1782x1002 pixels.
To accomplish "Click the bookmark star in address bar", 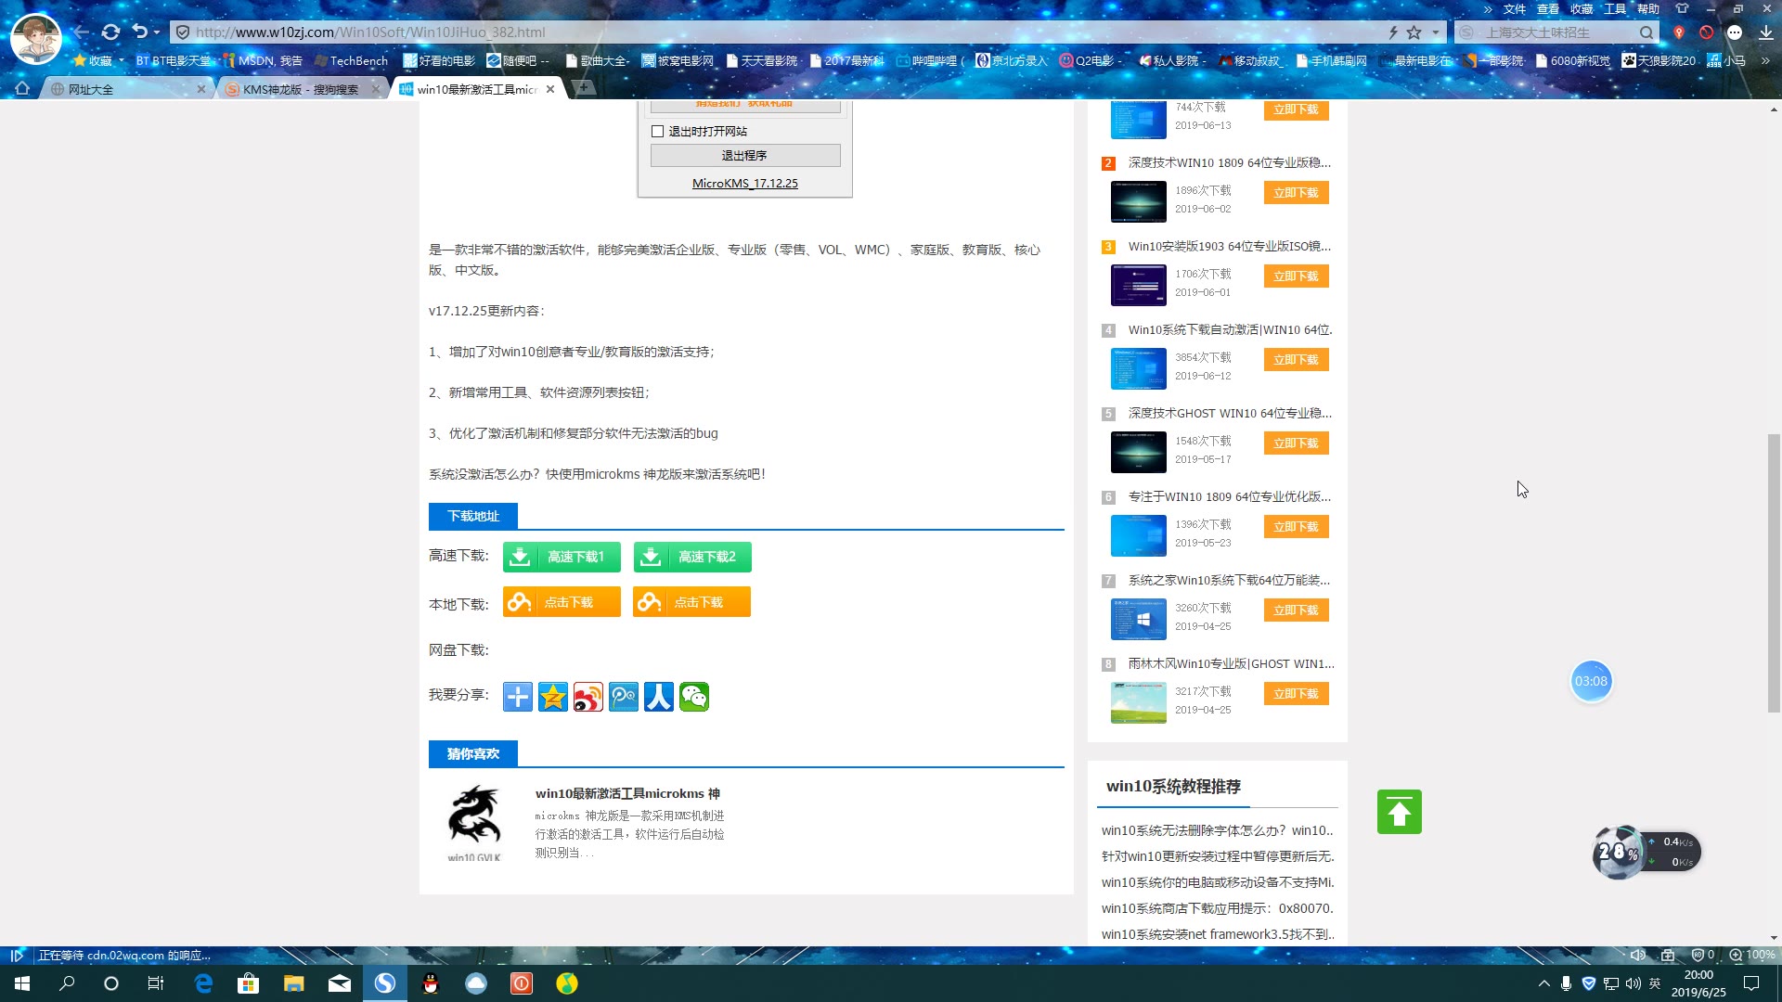I will coord(1414,32).
